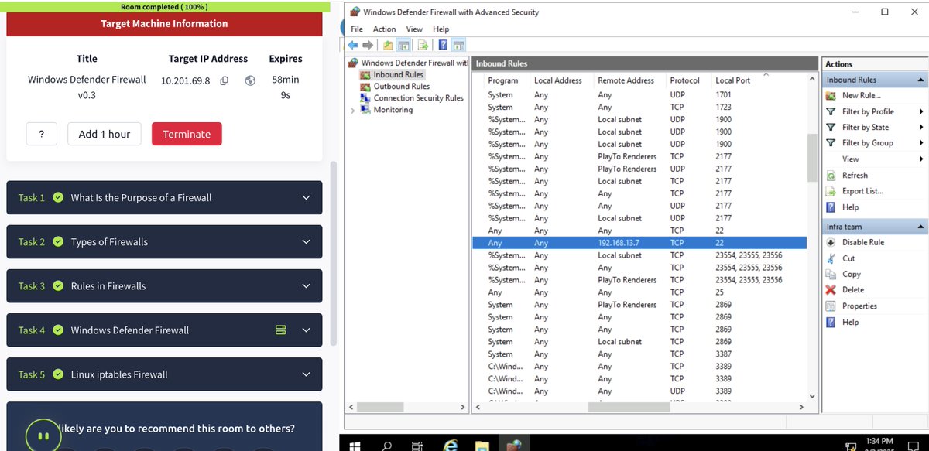Select the rule with remote address 192.168.13.7

pos(639,243)
